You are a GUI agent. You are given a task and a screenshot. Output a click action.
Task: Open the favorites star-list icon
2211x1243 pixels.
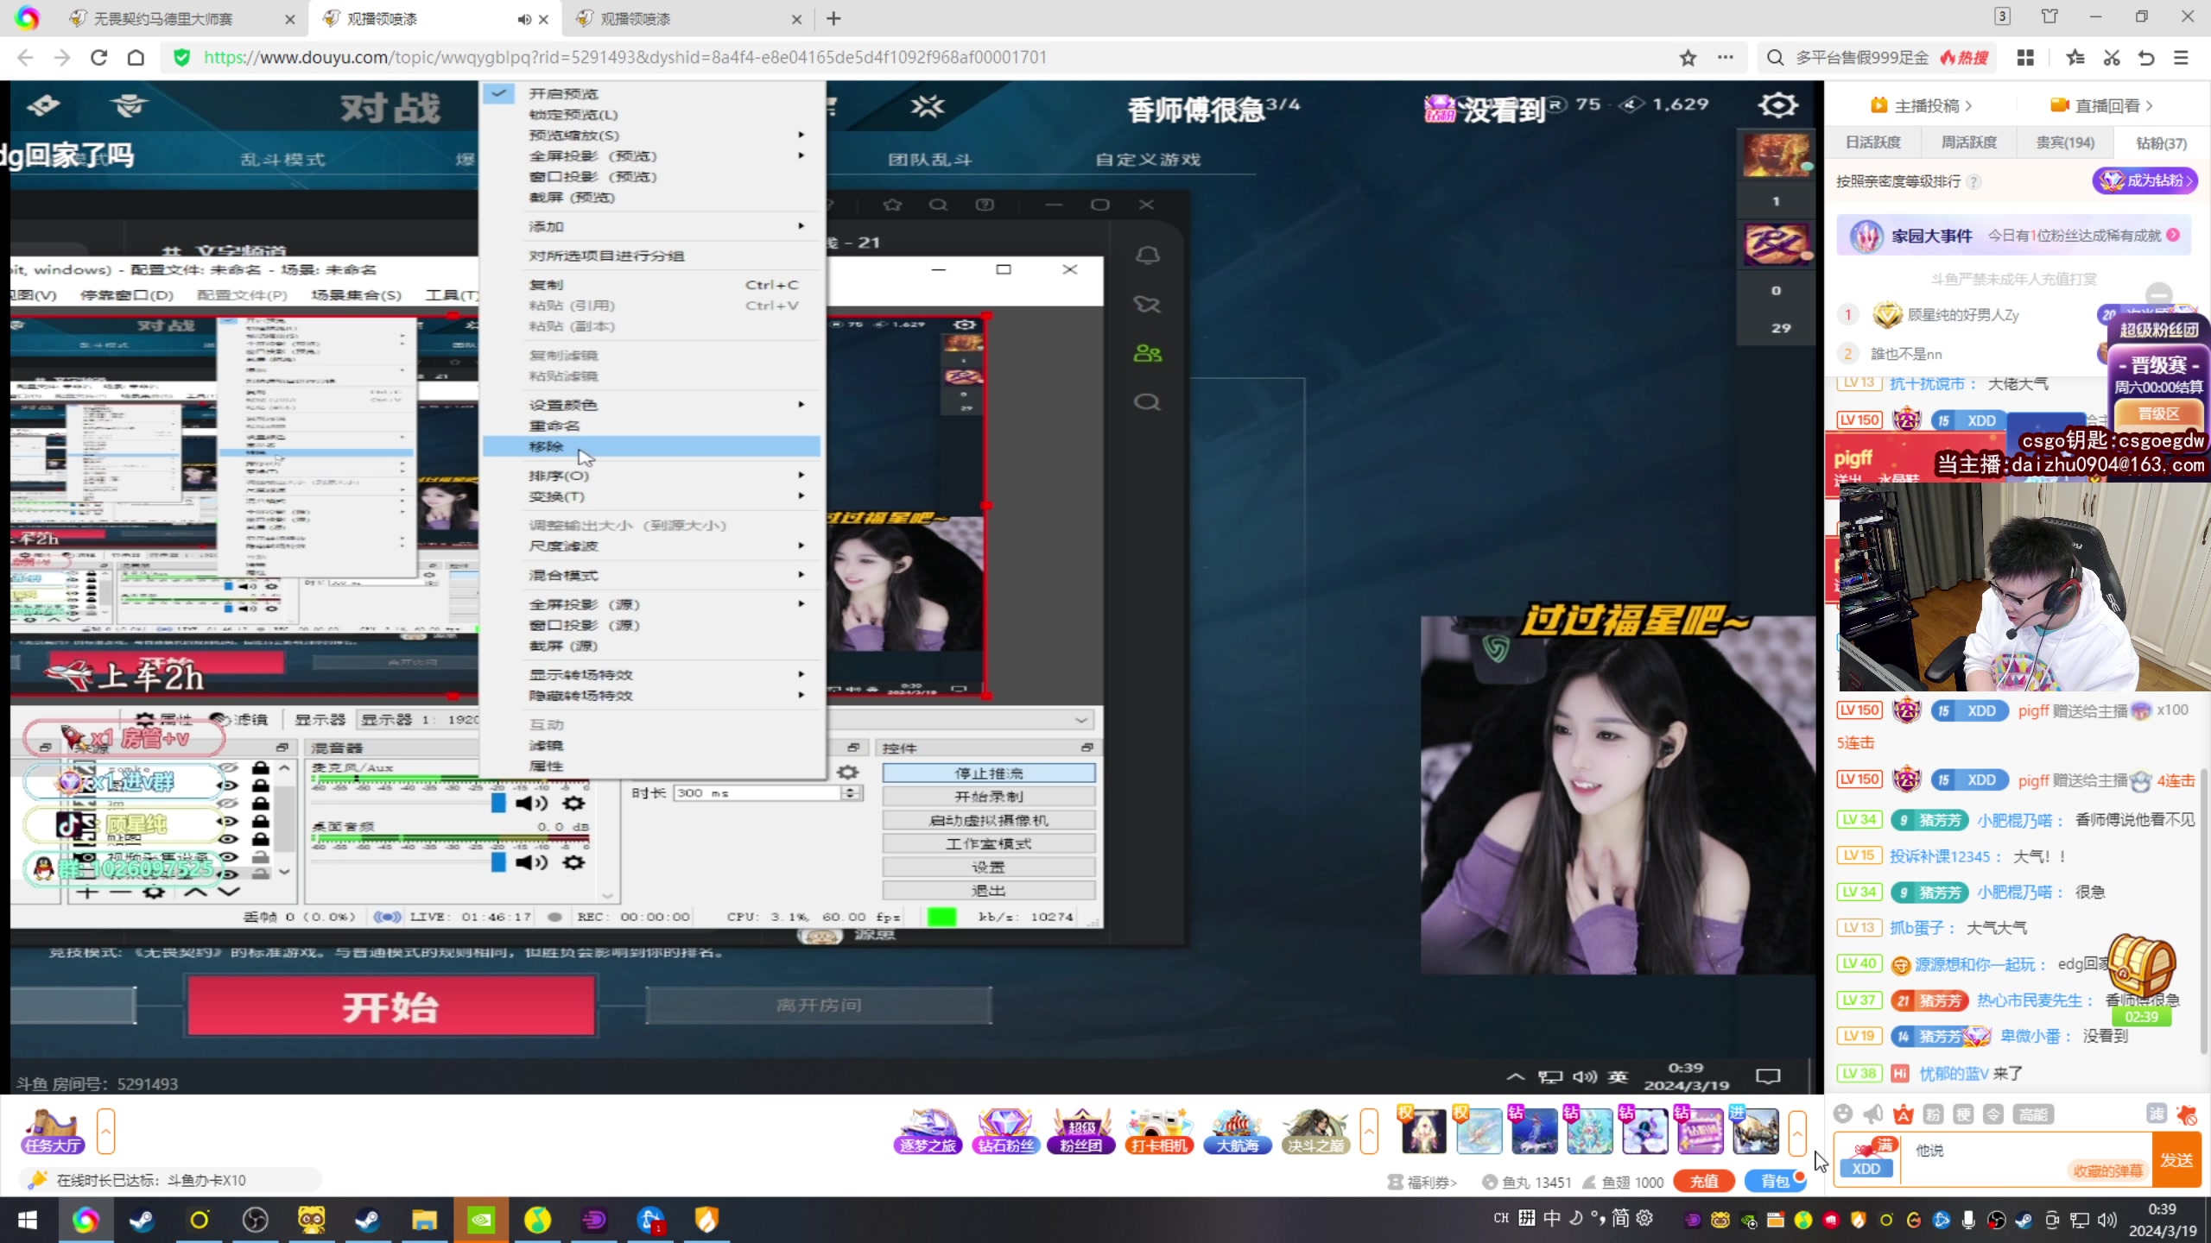pyautogui.click(x=2075, y=57)
